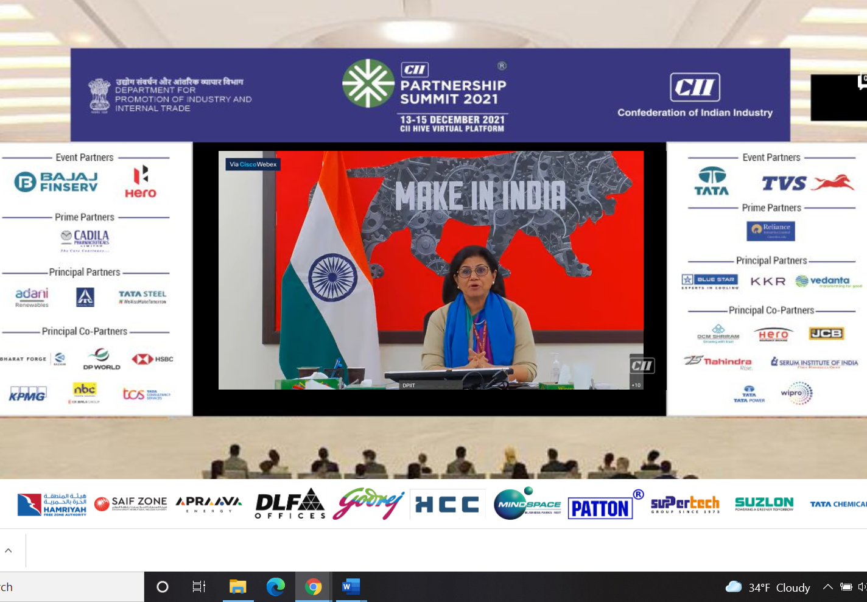
Task: Click the Hero logo under Principal Co-Partners
Action: tap(773, 335)
